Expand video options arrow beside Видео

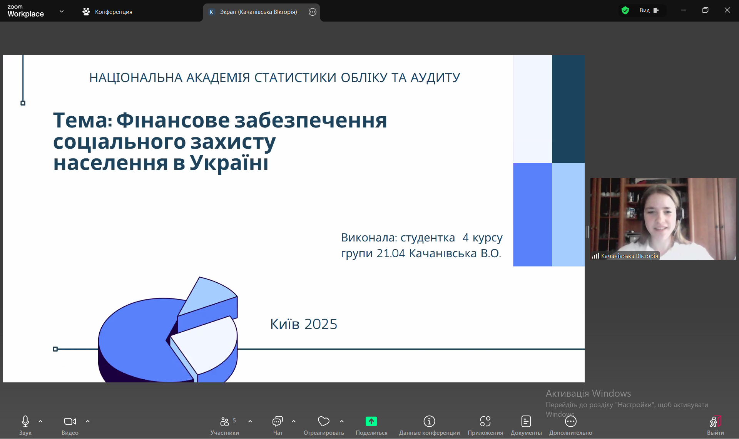(88, 421)
